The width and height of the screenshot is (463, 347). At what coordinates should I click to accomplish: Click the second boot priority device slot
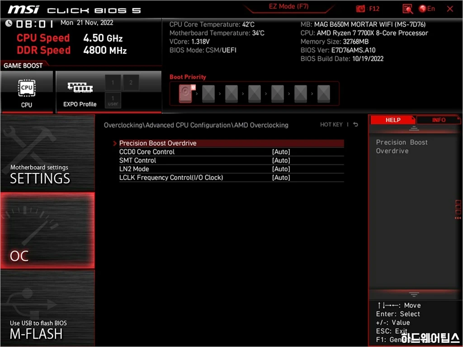pos(208,94)
